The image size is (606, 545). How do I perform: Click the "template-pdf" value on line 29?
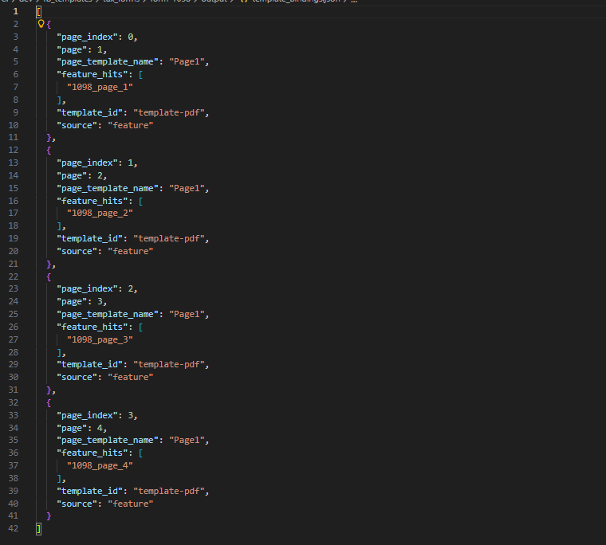click(x=169, y=365)
